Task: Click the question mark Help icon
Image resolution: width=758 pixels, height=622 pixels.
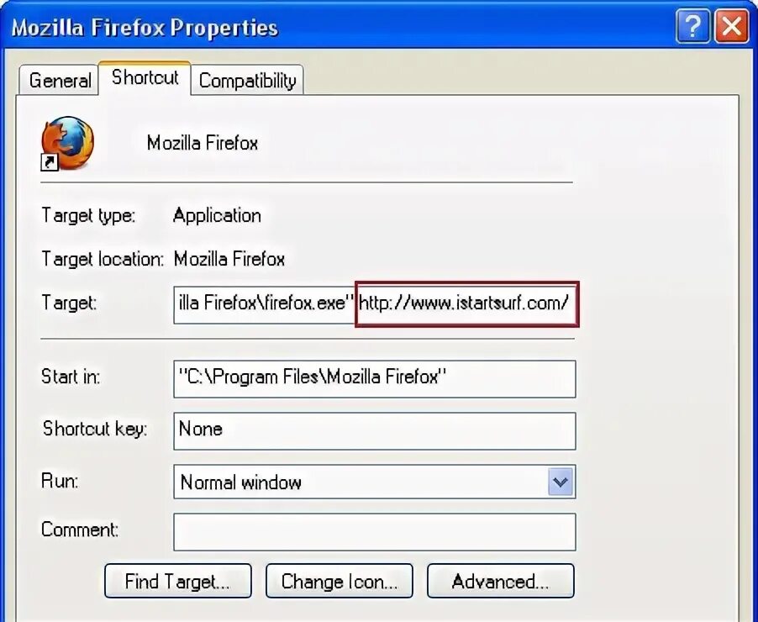Action: (x=692, y=27)
